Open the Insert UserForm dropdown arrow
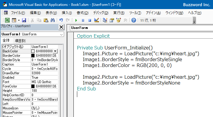This screenshot has height=117, width=213. click(19, 20)
